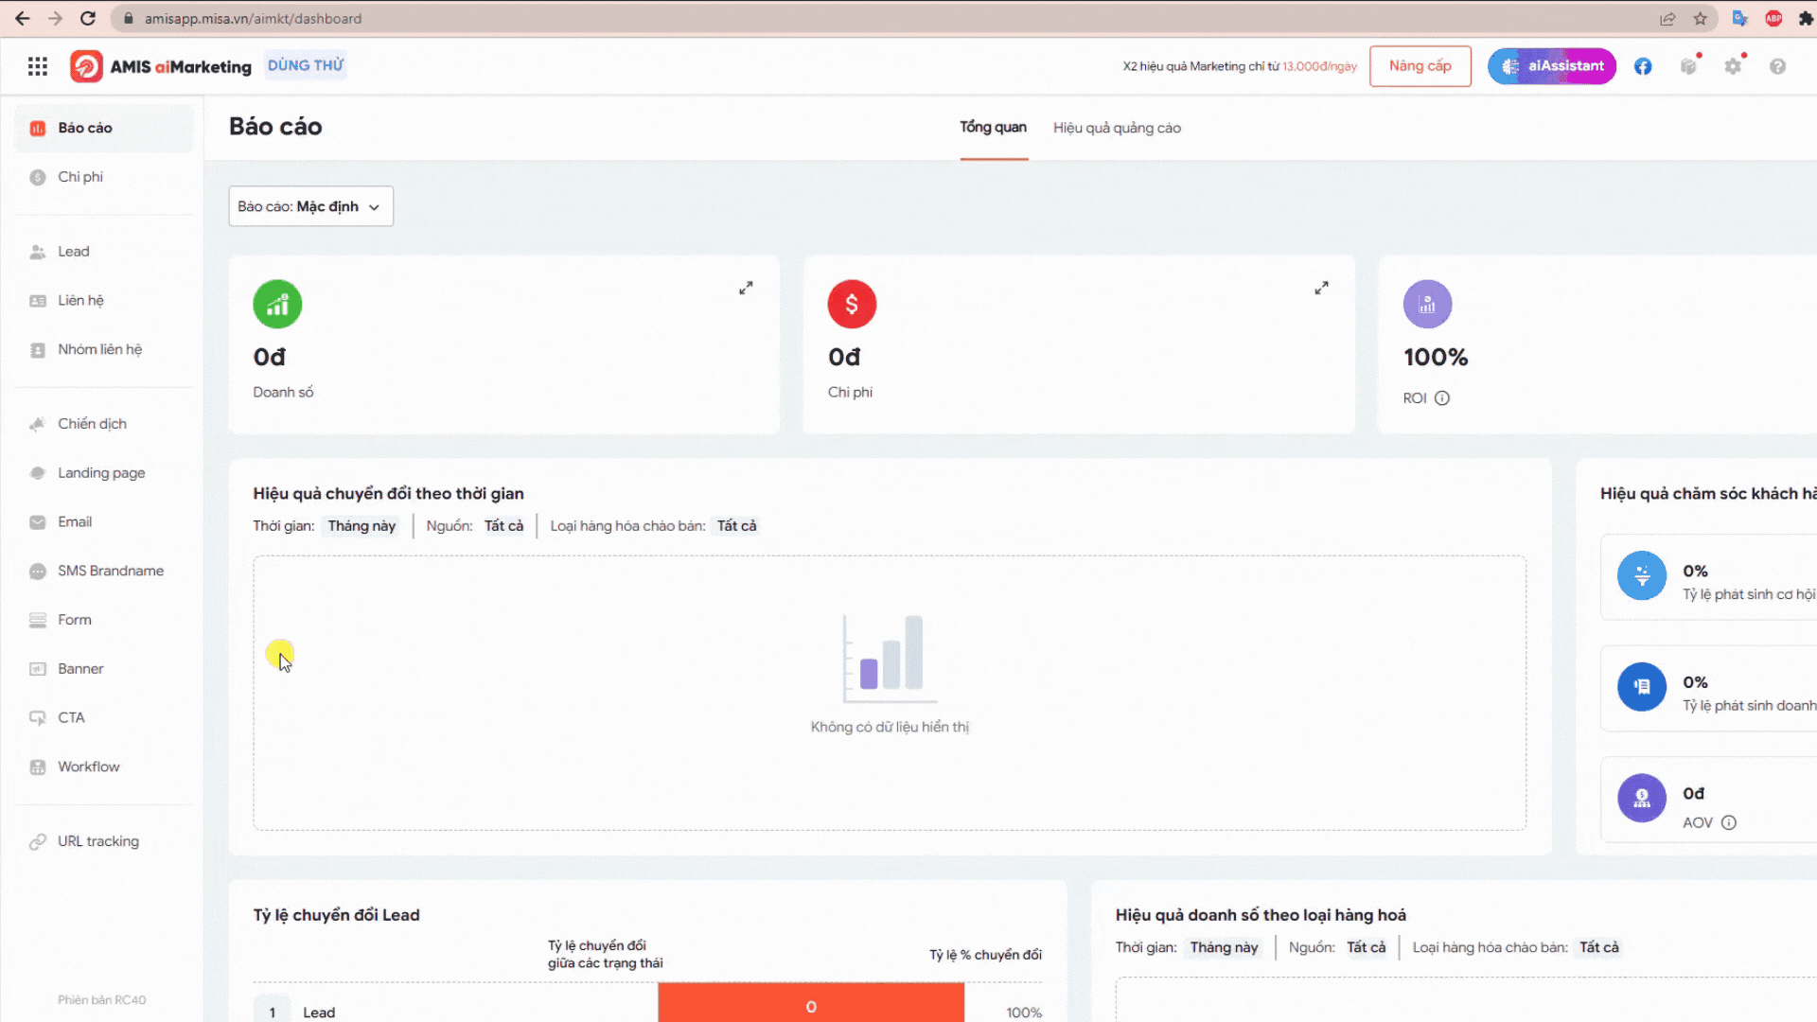Click the red Chi phí dollar icon
Screen dimensions: 1817x1022
852,304
